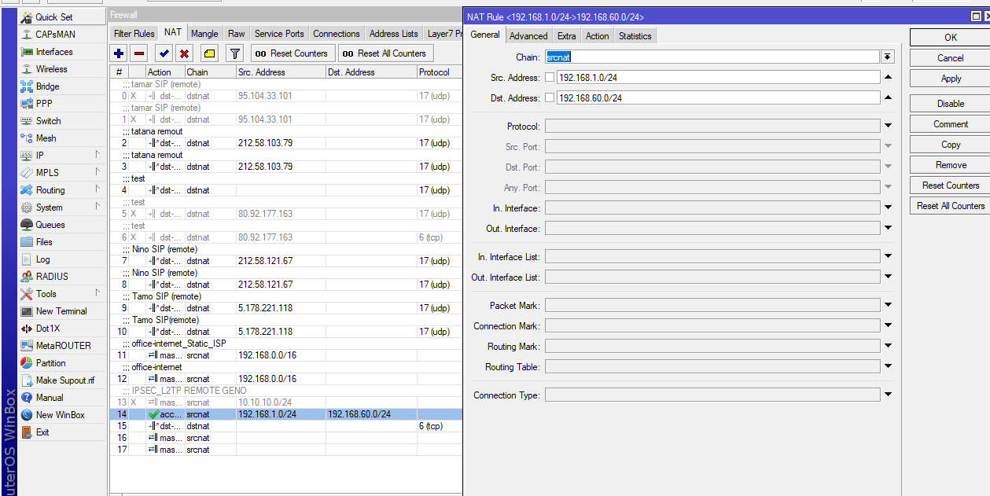Open CAPsMAN sidebar item
The image size is (990, 496).
pyautogui.click(x=61, y=35)
